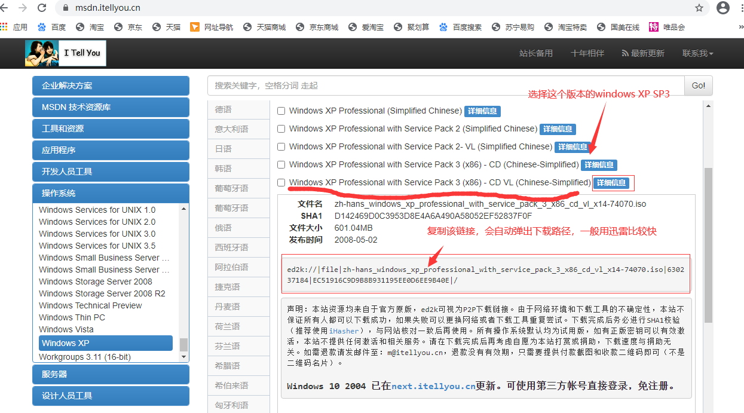The height and width of the screenshot is (413, 744).
Task: Select the 韩语 language tab
Action: (x=238, y=169)
